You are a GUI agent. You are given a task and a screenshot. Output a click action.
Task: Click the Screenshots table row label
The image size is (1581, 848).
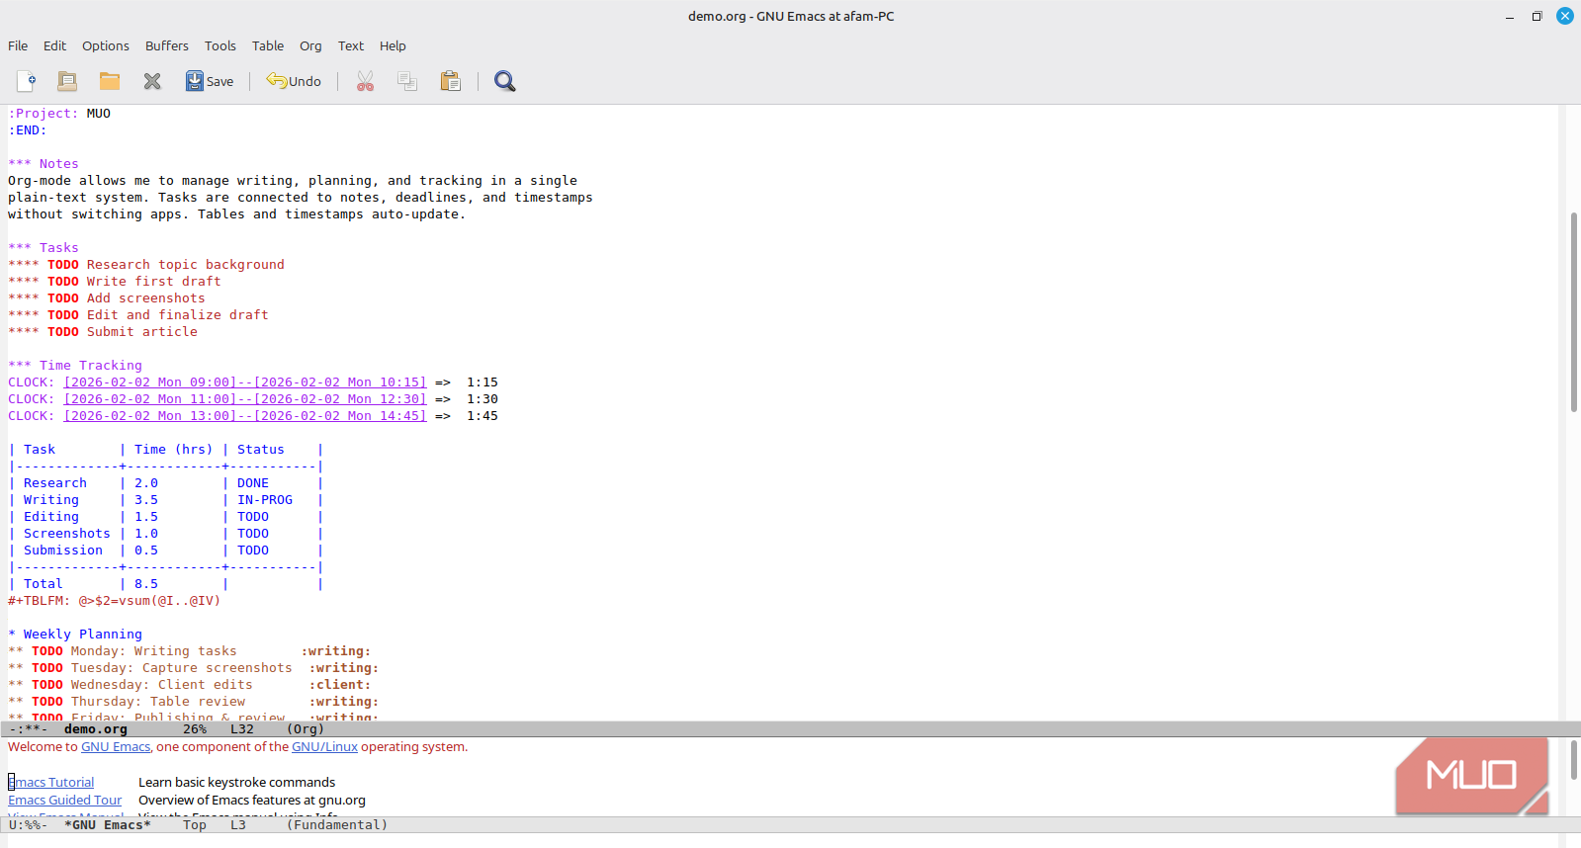coord(67,534)
